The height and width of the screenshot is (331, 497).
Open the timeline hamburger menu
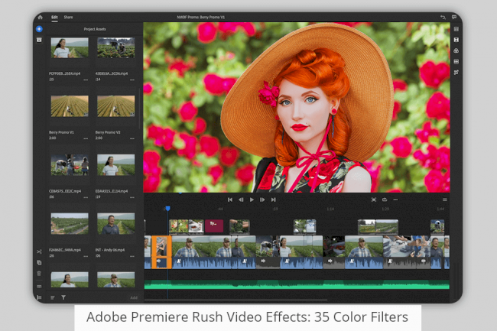[x=445, y=200]
